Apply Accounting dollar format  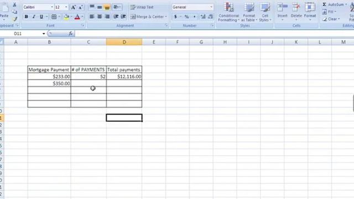[x=175, y=17]
